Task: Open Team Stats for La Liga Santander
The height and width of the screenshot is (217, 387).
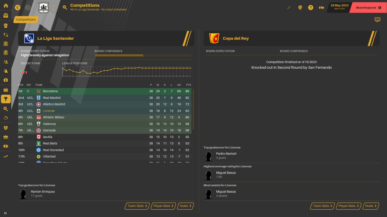Action: (x=137, y=206)
